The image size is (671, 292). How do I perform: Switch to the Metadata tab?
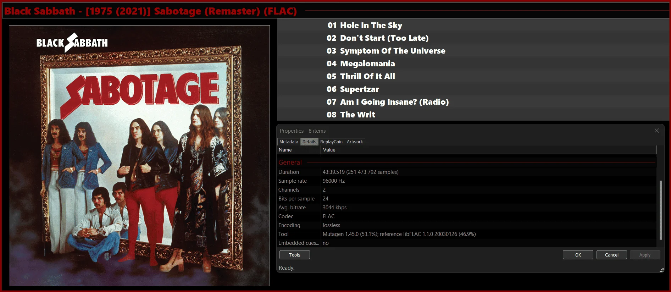coord(289,142)
